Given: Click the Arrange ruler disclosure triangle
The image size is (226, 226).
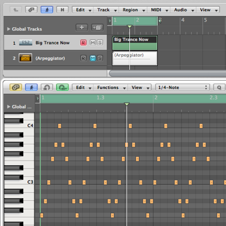Looking at the screenshot, I should (110, 21).
